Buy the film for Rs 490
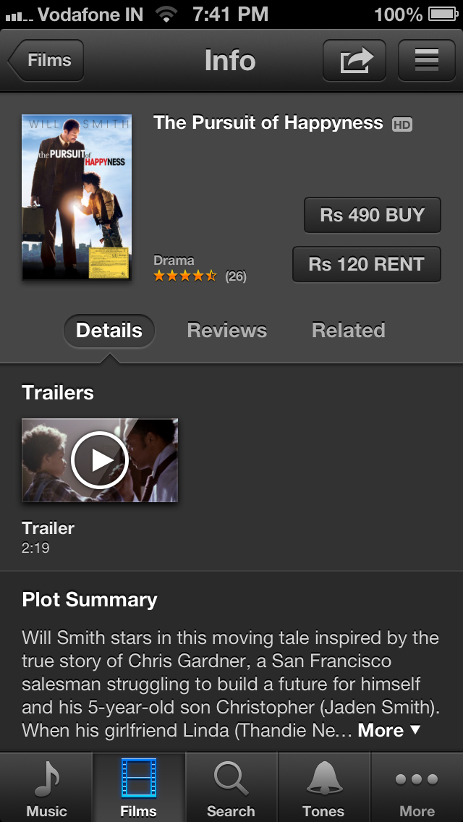Screen dimensions: 463x822 coord(373,215)
